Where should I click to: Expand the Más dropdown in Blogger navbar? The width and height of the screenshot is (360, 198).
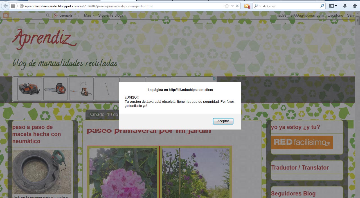click(x=89, y=15)
